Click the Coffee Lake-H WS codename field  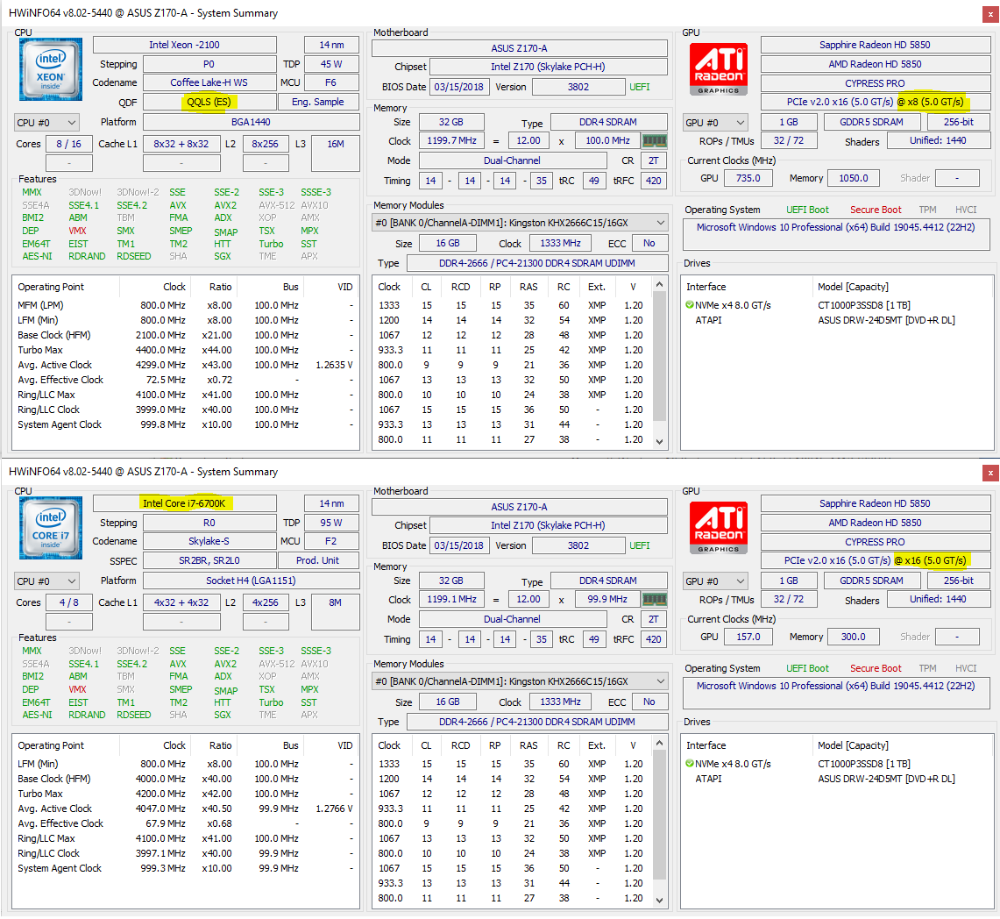tap(209, 82)
